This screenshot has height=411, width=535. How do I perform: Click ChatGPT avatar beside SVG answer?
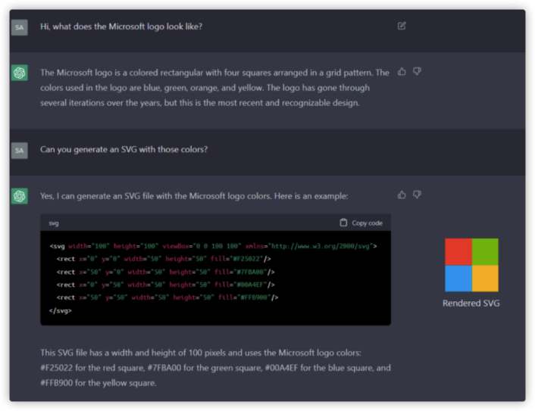[x=20, y=196]
